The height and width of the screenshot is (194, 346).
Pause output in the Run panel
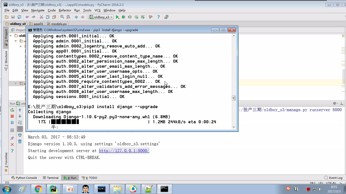click(x=12, y=123)
